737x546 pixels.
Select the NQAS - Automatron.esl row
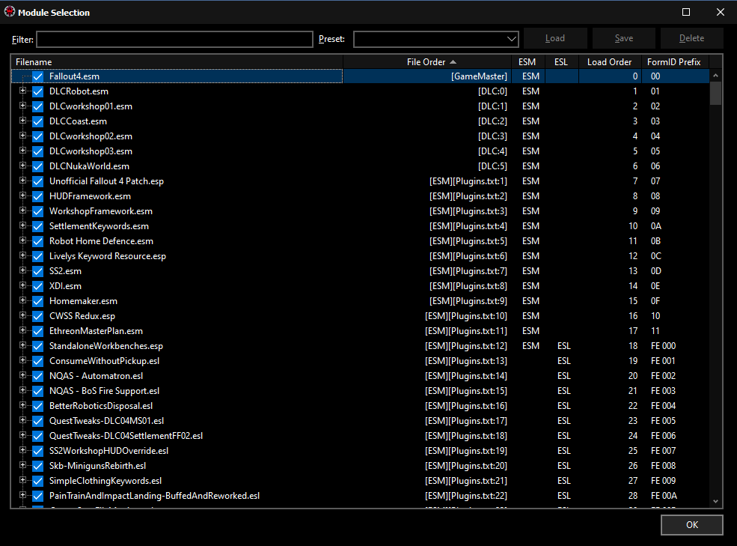[x=361, y=376]
